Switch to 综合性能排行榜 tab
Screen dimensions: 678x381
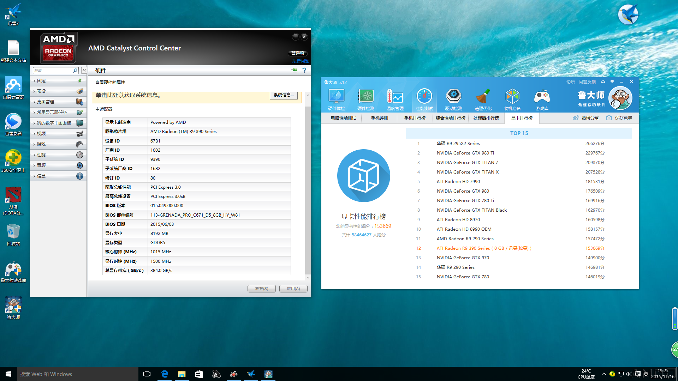tap(450, 118)
